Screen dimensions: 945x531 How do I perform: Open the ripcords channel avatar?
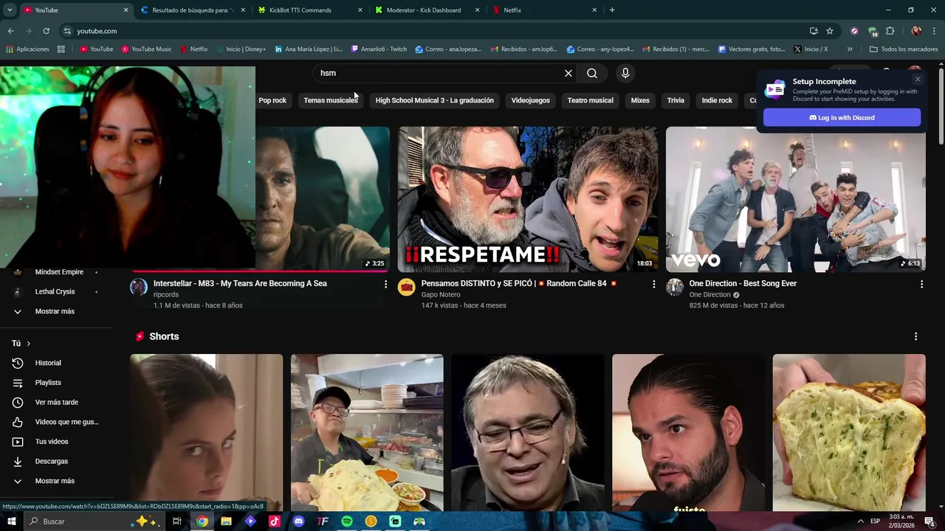click(139, 287)
